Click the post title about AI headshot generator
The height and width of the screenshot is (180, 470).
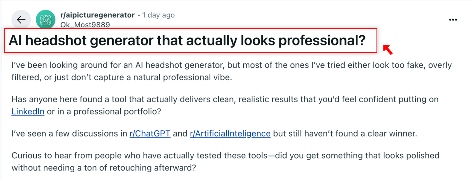tap(187, 40)
